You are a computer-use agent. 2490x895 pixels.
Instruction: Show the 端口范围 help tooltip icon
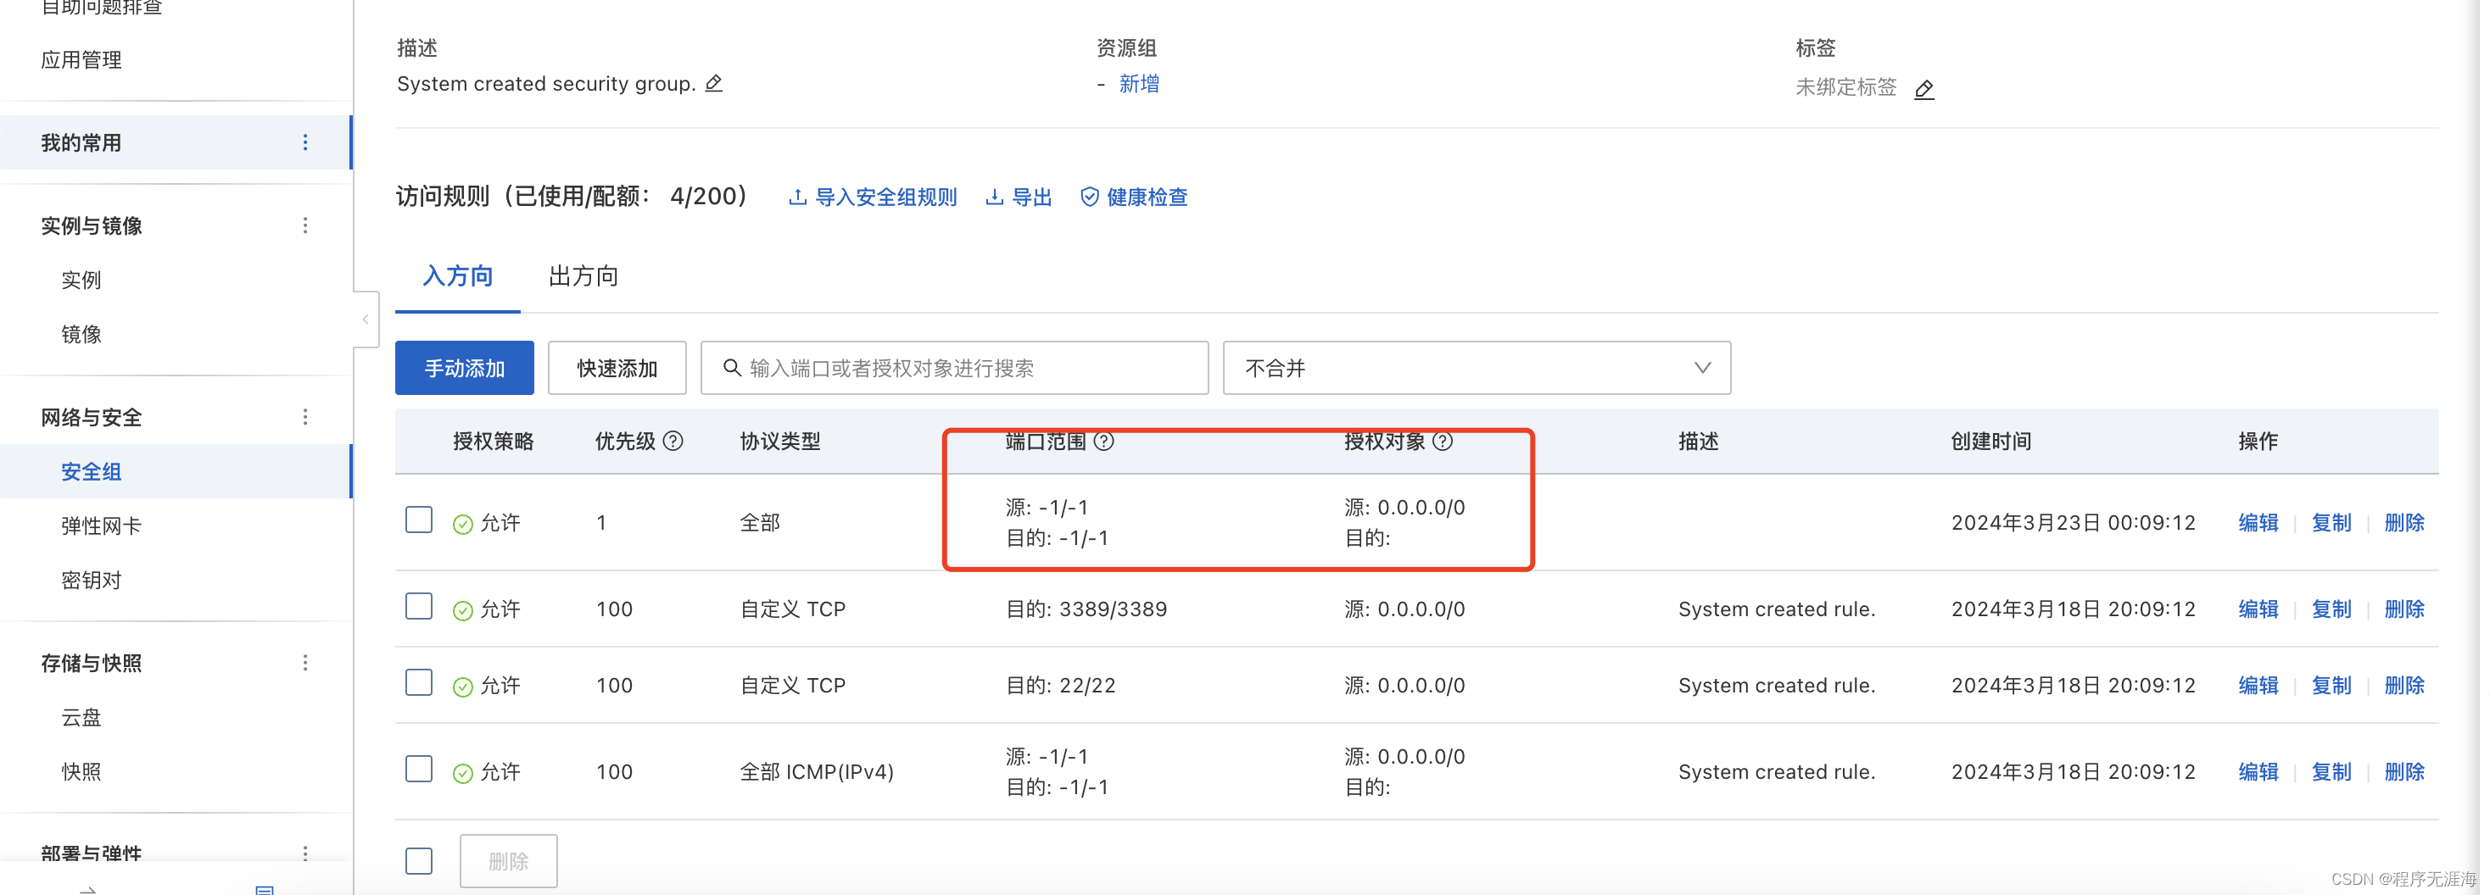[1104, 442]
